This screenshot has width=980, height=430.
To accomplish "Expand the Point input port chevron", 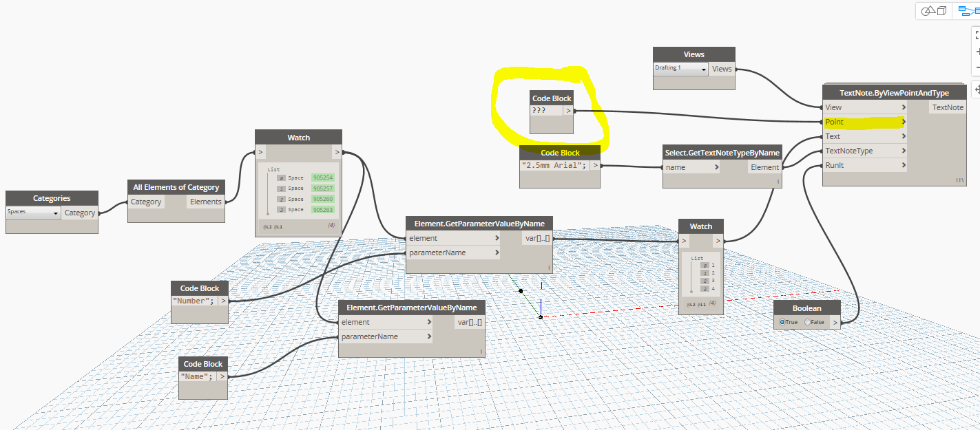I will [903, 122].
